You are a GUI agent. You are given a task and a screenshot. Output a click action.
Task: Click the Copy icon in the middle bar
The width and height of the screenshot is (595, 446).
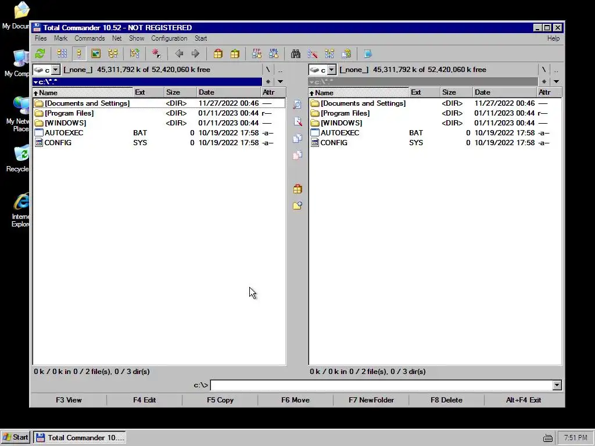(297, 138)
